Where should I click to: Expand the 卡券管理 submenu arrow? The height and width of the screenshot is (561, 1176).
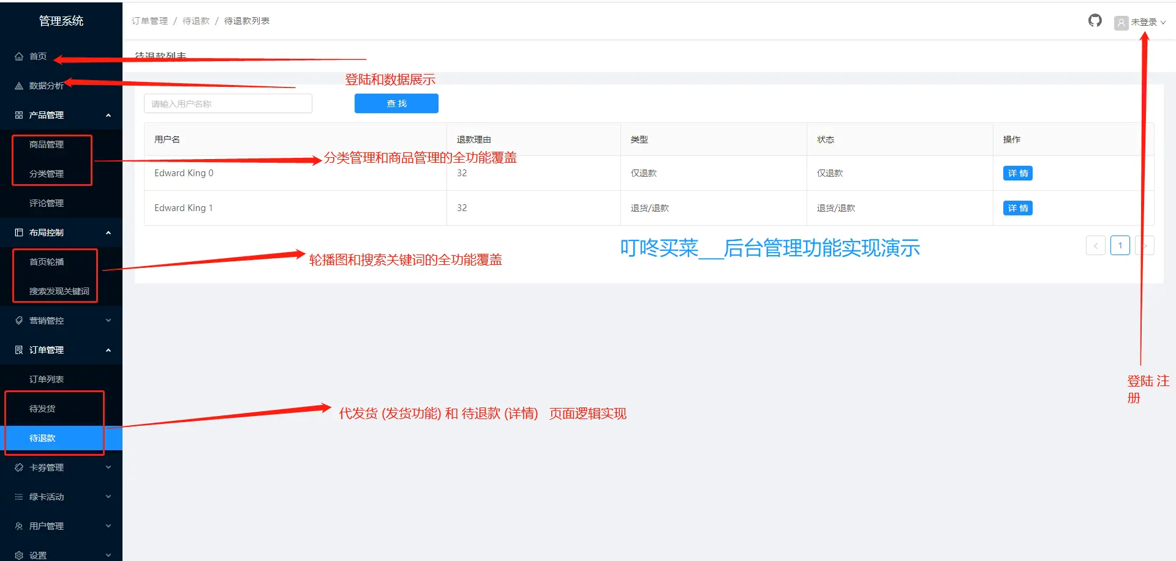(x=108, y=467)
